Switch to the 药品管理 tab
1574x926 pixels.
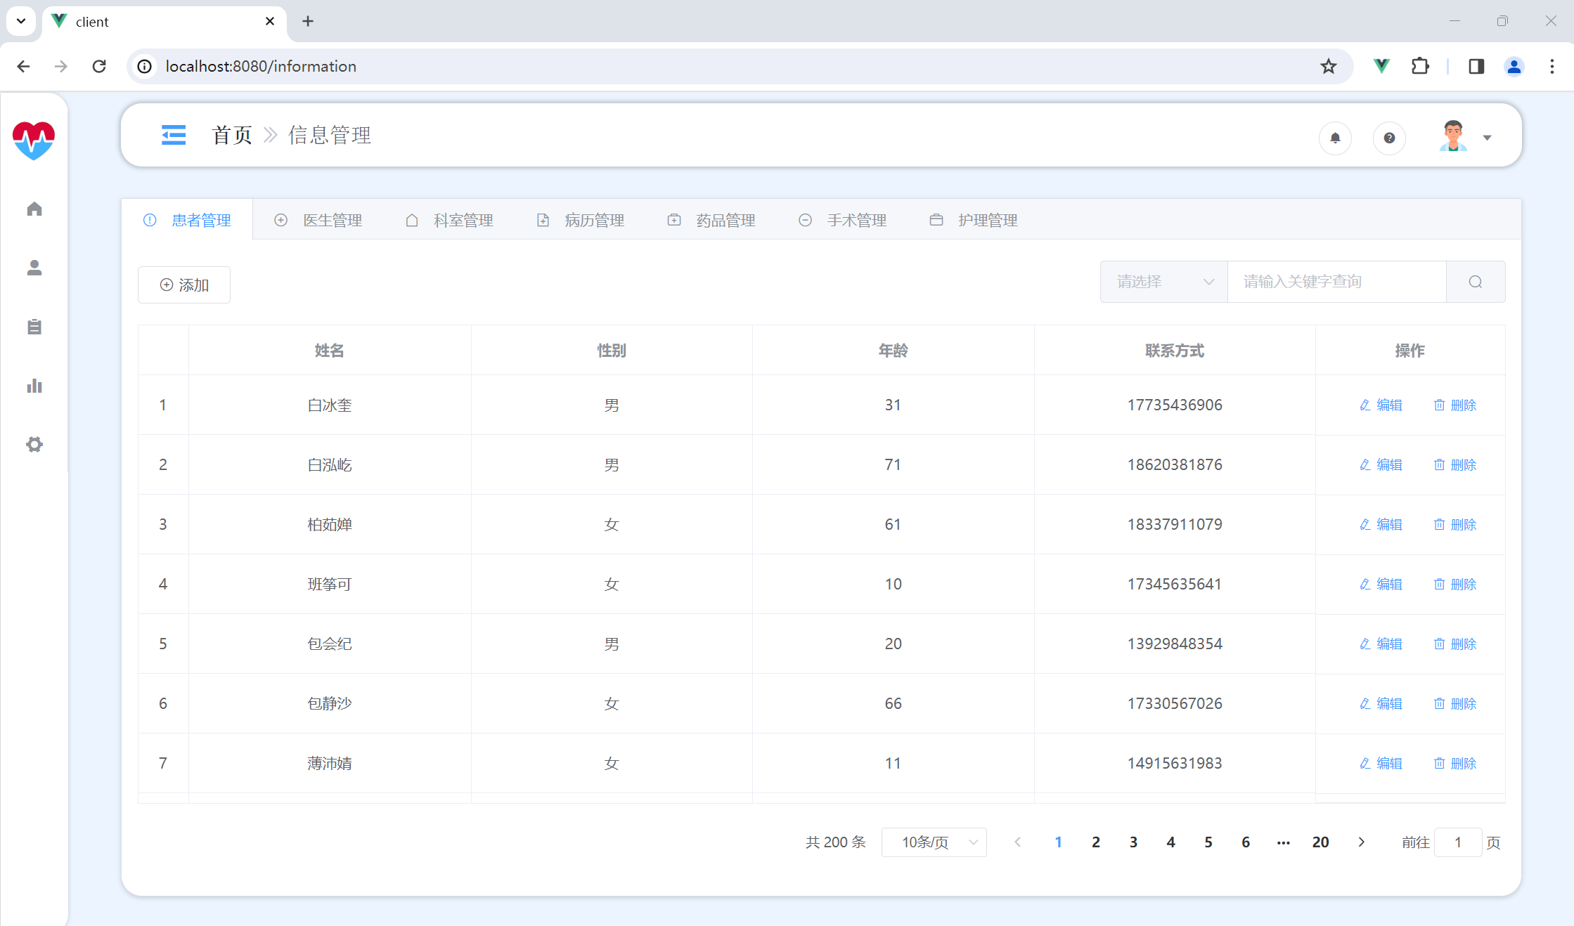click(x=711, y=220)
